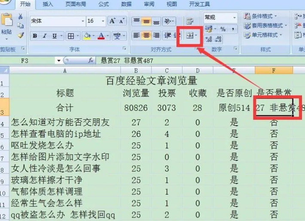Apply the cell borders icon

tap(70, 36)
